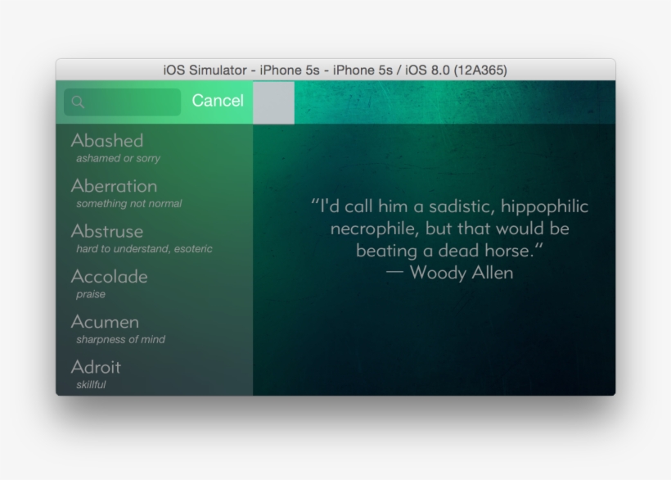Tap the teal header area above quote
Screen dimensions: 671x480
(454, 102)
